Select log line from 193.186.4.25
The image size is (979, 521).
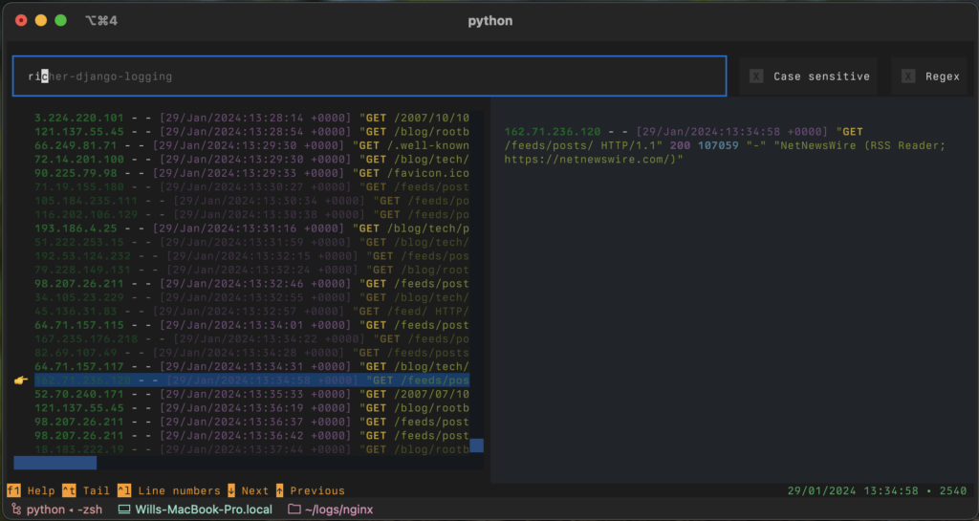[251, 228]
